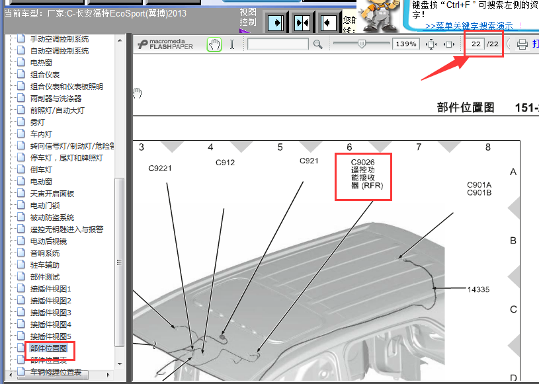Click the document icon beside 部件位置图
Image resolution: width=539 pixels, height=384 pixels.
pos(21,348)
